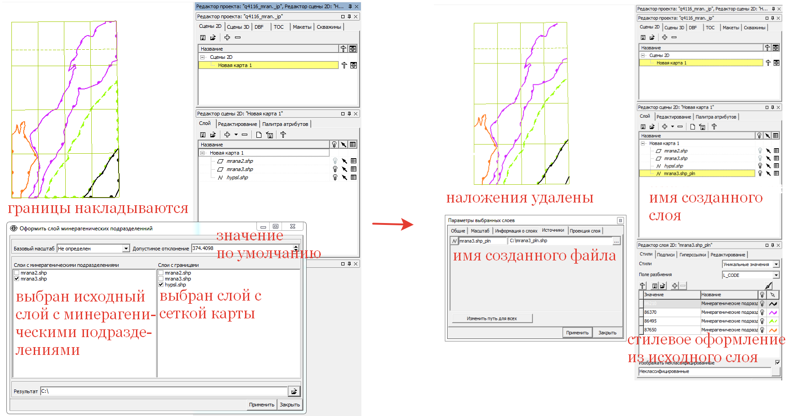This screenshot has height=416, width=788.
Task: Check mrana2.shp under Слои с границами
Action: (x=161, y=273)
